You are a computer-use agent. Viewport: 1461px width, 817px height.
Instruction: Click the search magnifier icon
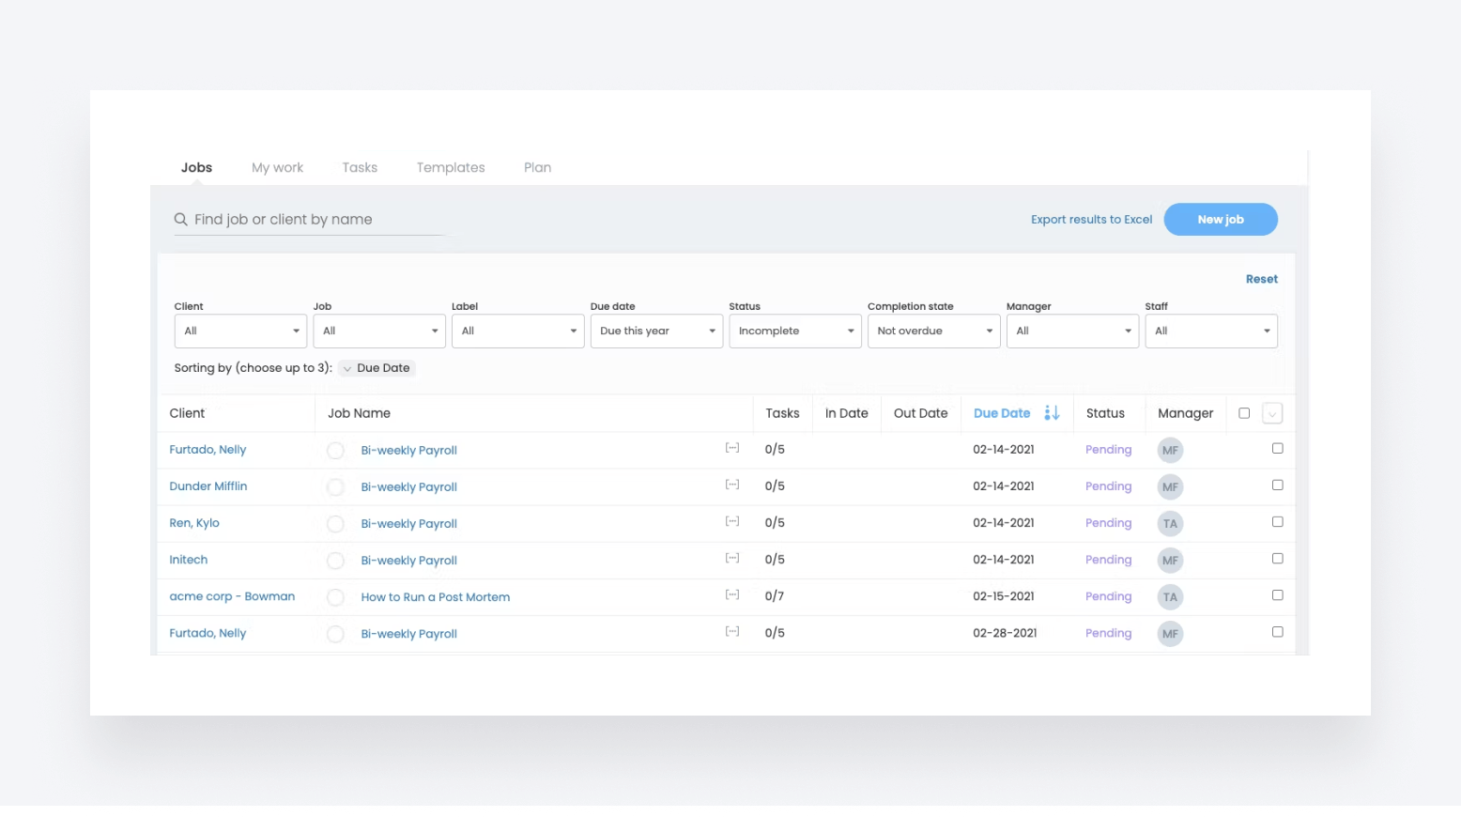[x=180, y=220]
